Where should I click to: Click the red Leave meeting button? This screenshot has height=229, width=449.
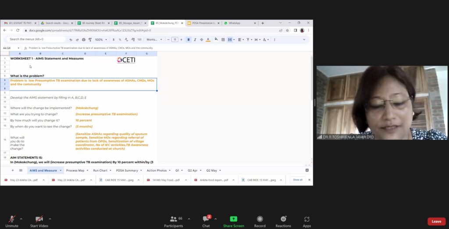coord(436,221)
